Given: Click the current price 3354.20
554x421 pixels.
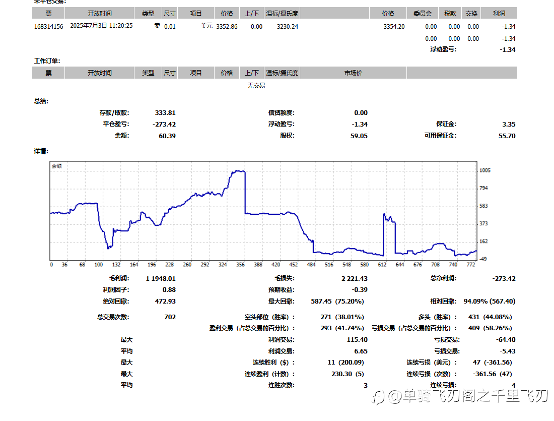Looking at the screenshot, I should point(394,27).
